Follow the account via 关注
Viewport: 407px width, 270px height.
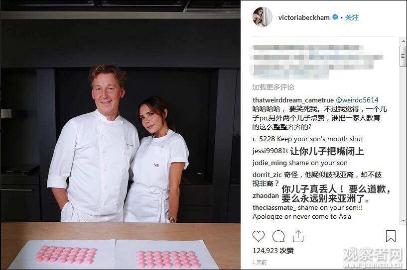tap(352, 17)
